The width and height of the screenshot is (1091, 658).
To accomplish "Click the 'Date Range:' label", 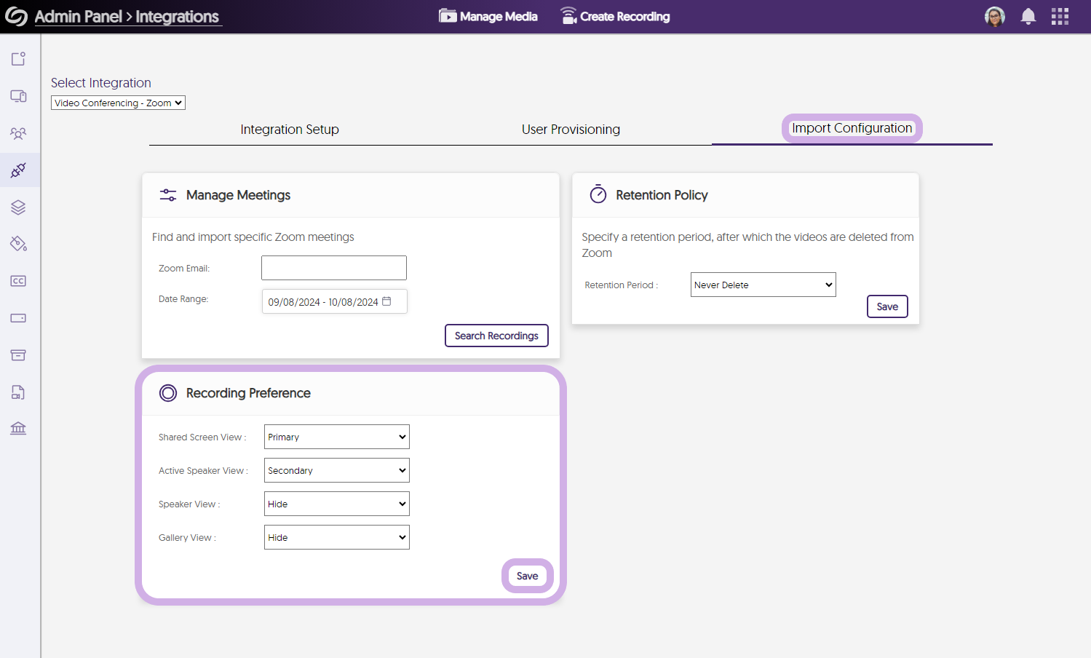I will (183, 299).
